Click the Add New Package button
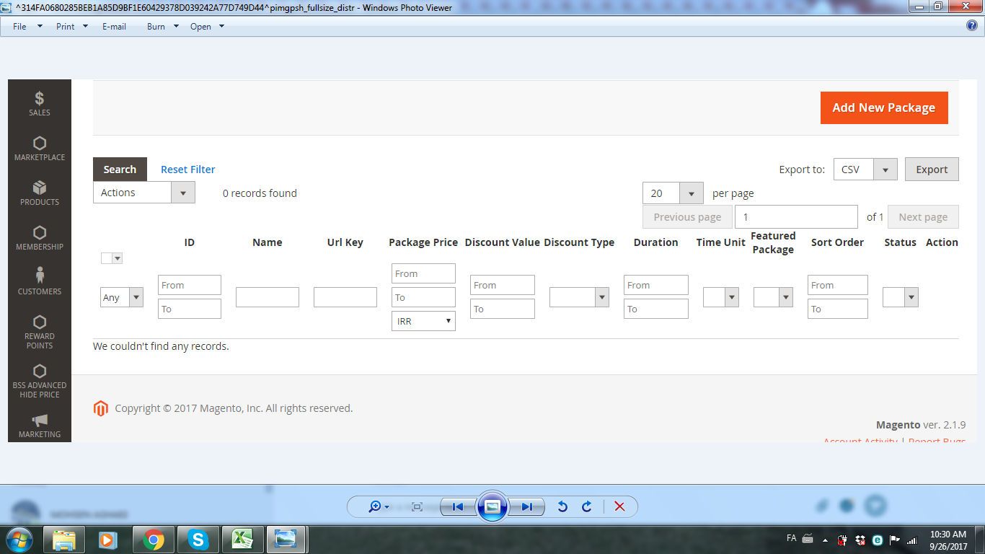Viewport: 985px width, 554px height. [x=884, y=107]
